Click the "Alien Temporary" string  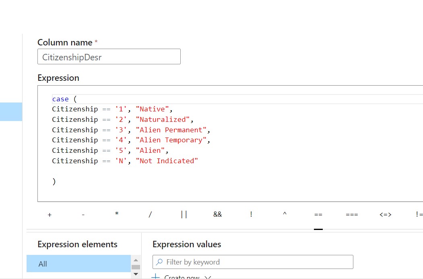[171, 140]
